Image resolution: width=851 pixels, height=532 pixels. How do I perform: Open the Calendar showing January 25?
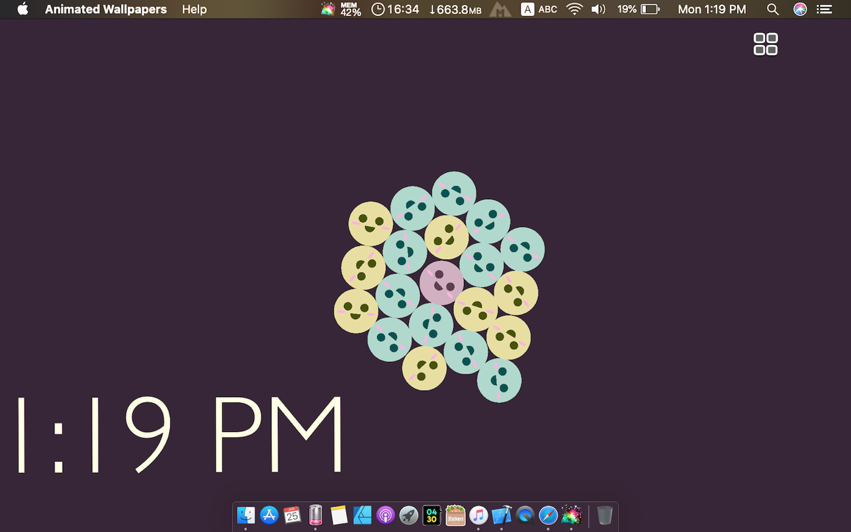(292, 515)
